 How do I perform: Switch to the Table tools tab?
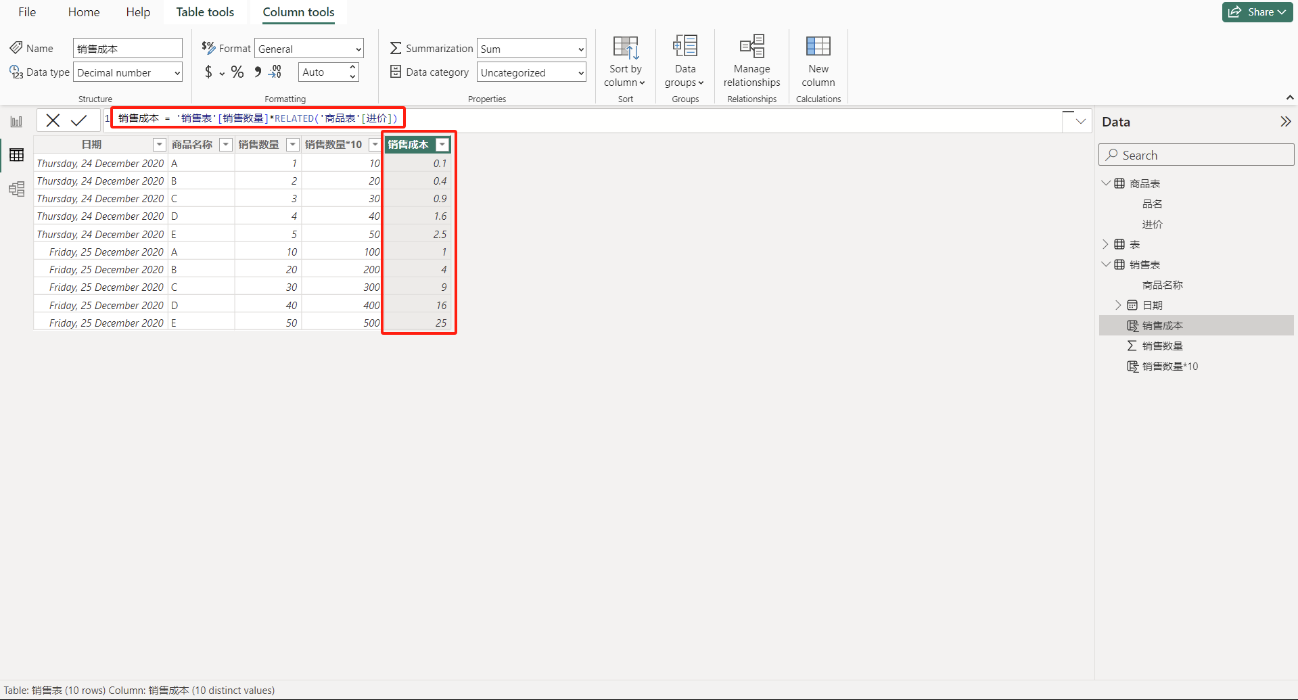205,12
